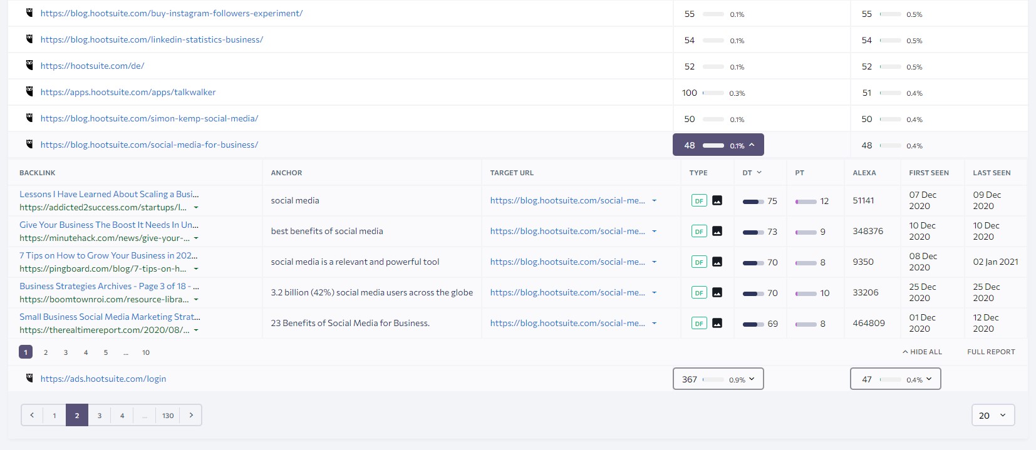Click the image icon in pingboard row

pyautogui.click(x=717, y=262)
